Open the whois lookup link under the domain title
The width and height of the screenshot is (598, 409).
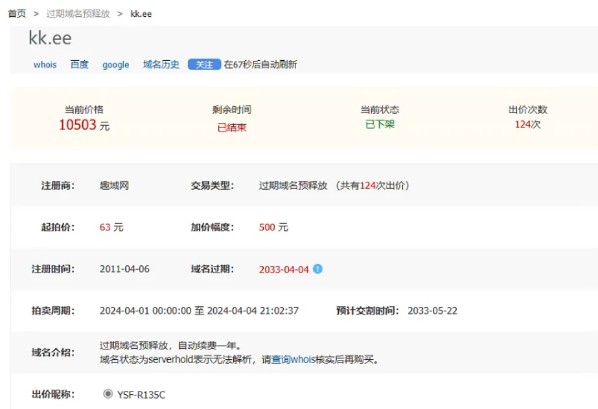tap(45, 65)
